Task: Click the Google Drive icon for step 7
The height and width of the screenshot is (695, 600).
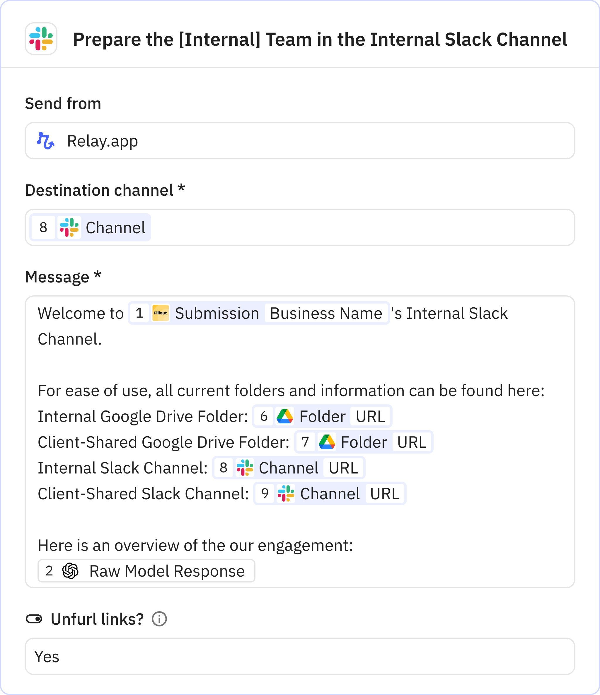Action: tap(327, 442)
